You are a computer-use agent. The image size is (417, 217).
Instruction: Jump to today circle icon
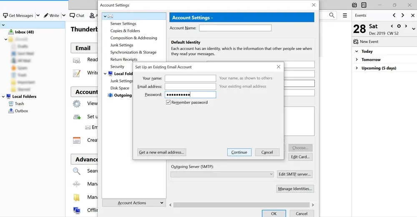(399, 26)
